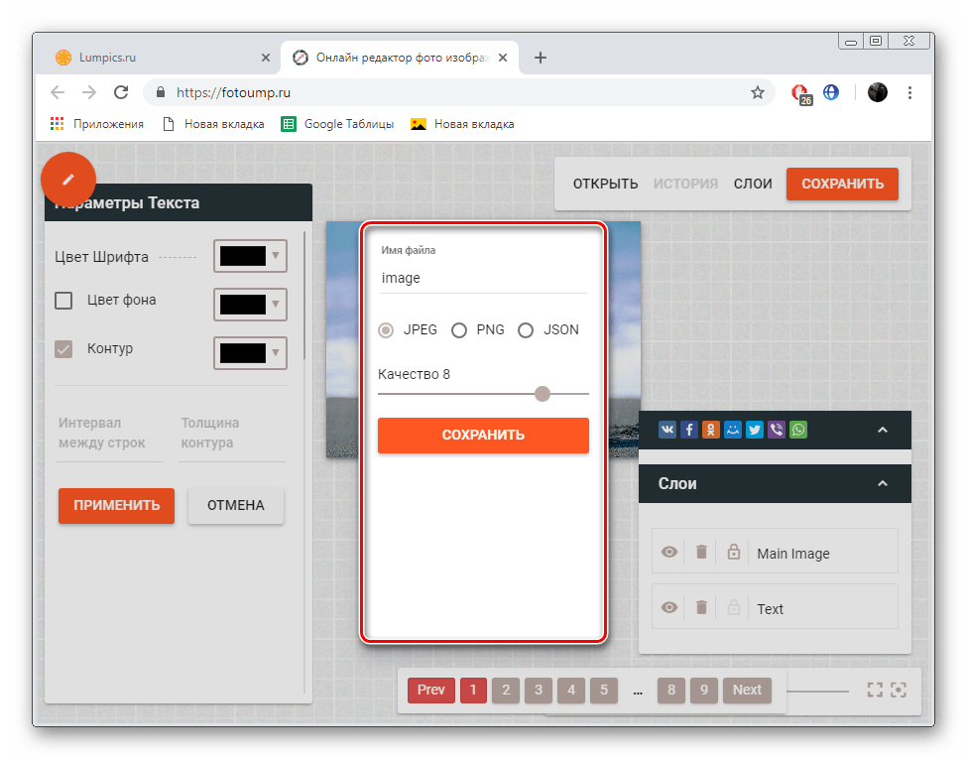Lock the Main Image layer
967x759 pixels.
point(733,553)
